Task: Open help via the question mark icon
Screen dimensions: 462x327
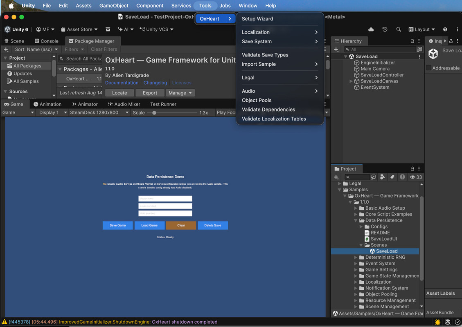Action: click(445, 29)
